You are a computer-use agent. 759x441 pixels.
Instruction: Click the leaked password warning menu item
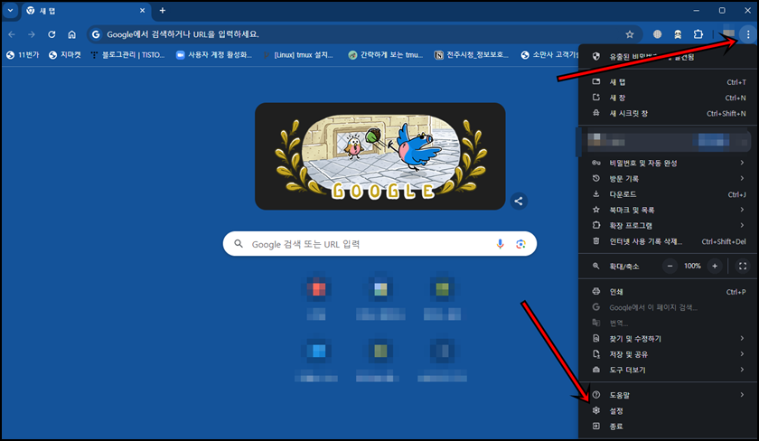tap(669, 57)
